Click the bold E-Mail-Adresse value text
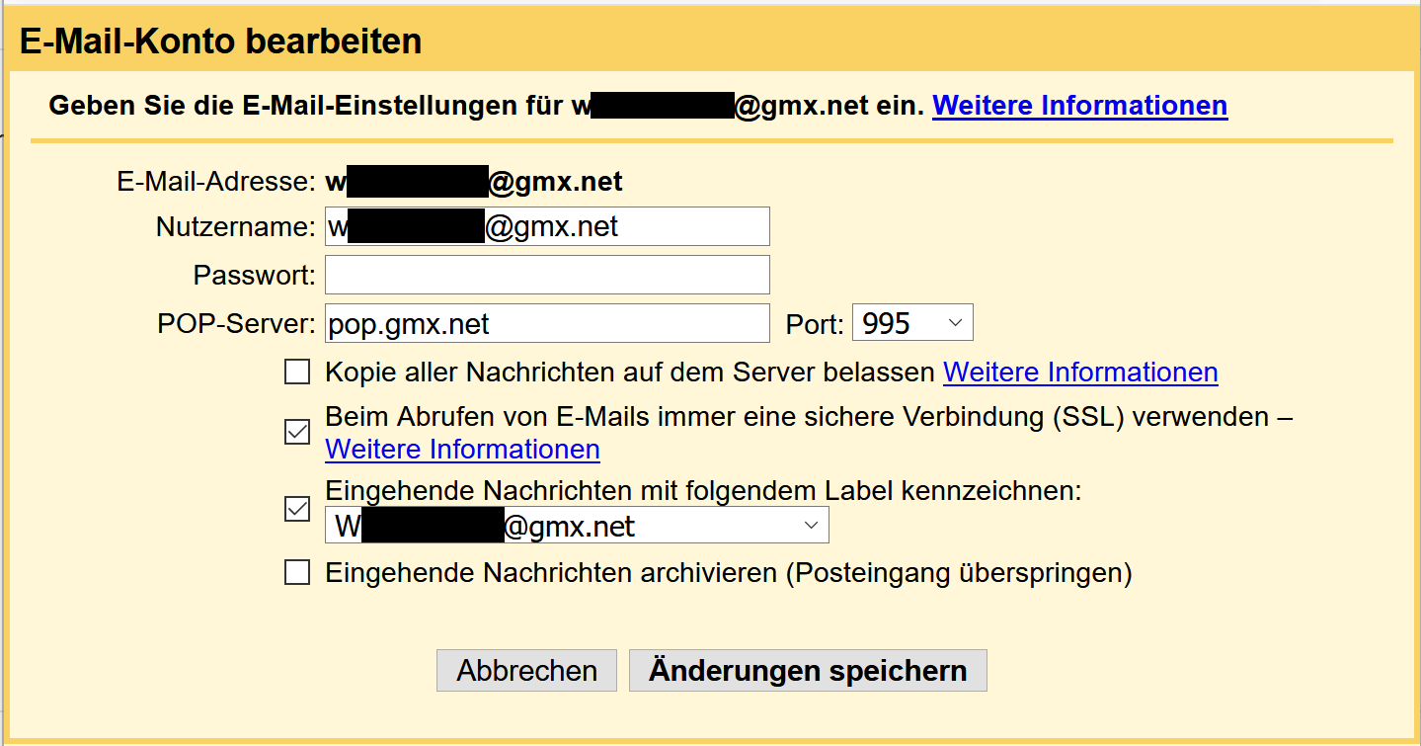 (474, 183)
